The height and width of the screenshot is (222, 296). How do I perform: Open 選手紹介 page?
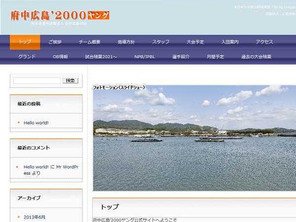click(x=181, y=57)
